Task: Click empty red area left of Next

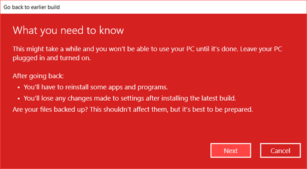Action: (x=110, y=150)
